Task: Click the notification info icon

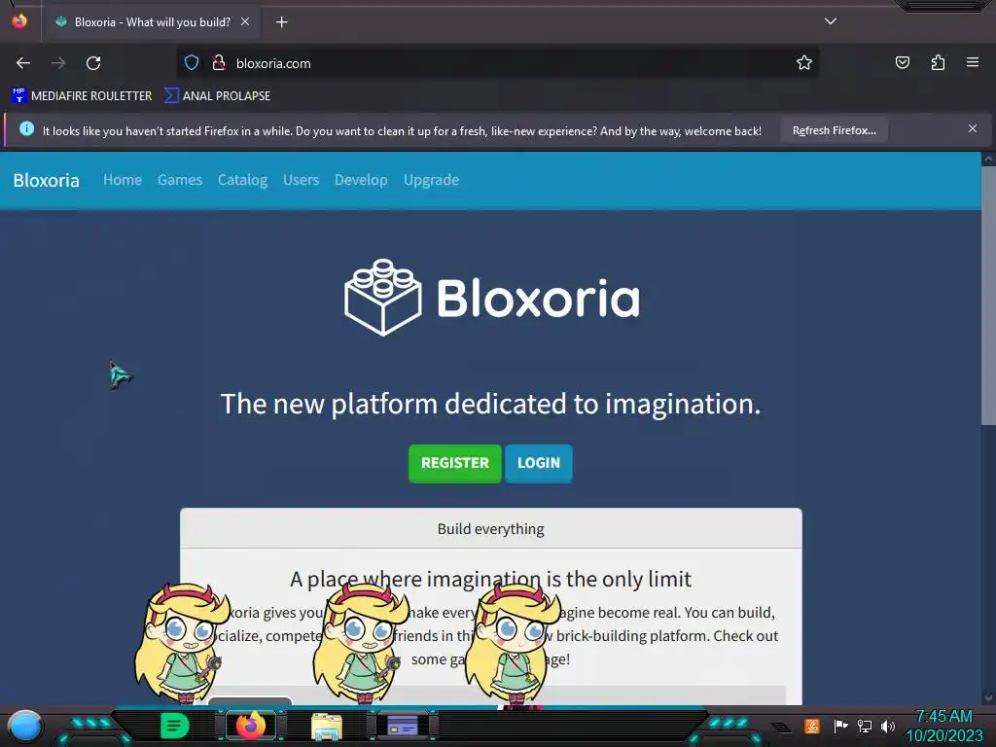Action: pyautogui.click(x=26, y=129)
